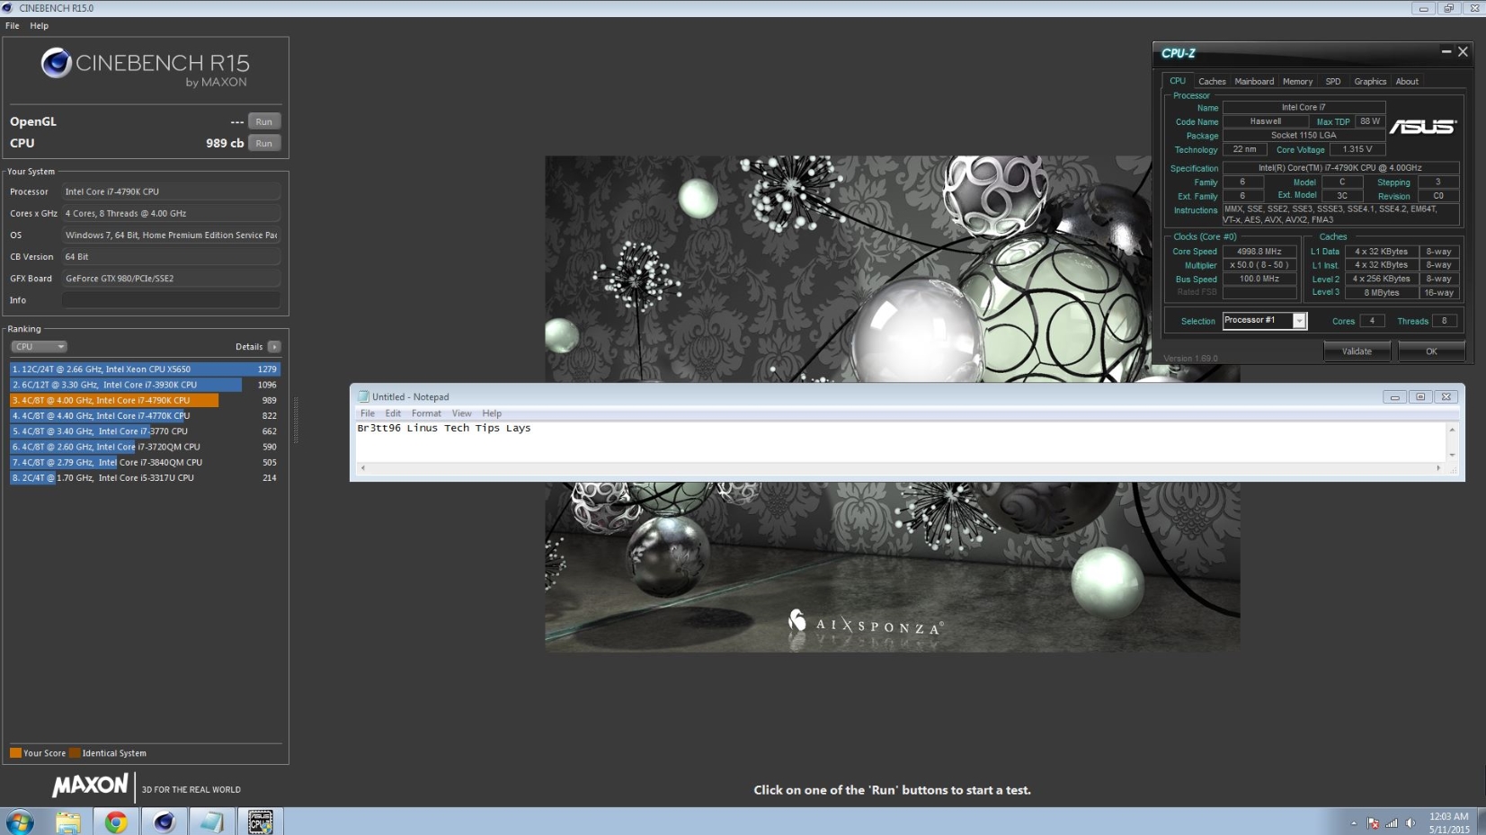Click the Your Score orange legend swatch

point(15,753)
